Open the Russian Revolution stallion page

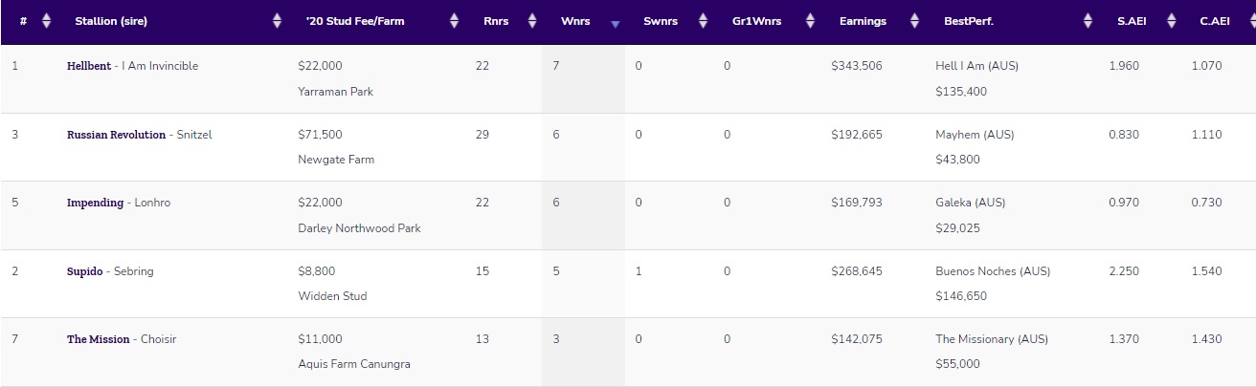(x=116, y=135)
